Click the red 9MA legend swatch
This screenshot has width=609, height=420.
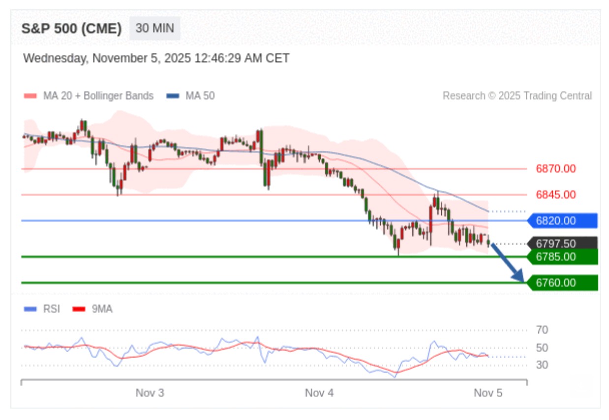click(x=79, y=309)
